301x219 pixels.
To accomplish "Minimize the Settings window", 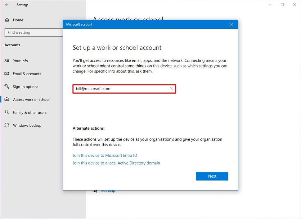I will click(269, 5).
